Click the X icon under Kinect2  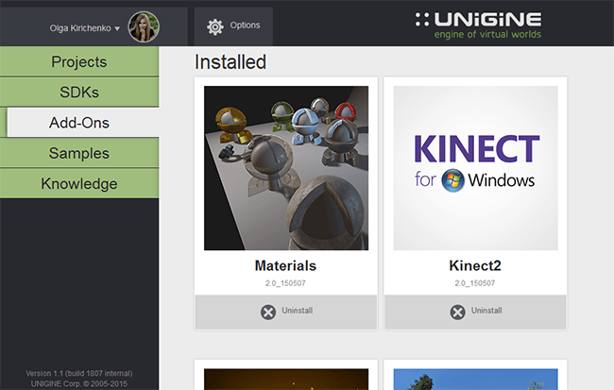coord(458,312)
